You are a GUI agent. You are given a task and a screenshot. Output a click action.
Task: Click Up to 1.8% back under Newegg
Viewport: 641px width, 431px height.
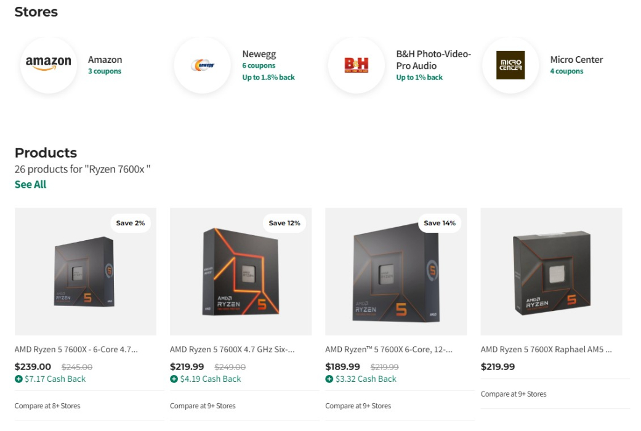click(x=268, y=77)
